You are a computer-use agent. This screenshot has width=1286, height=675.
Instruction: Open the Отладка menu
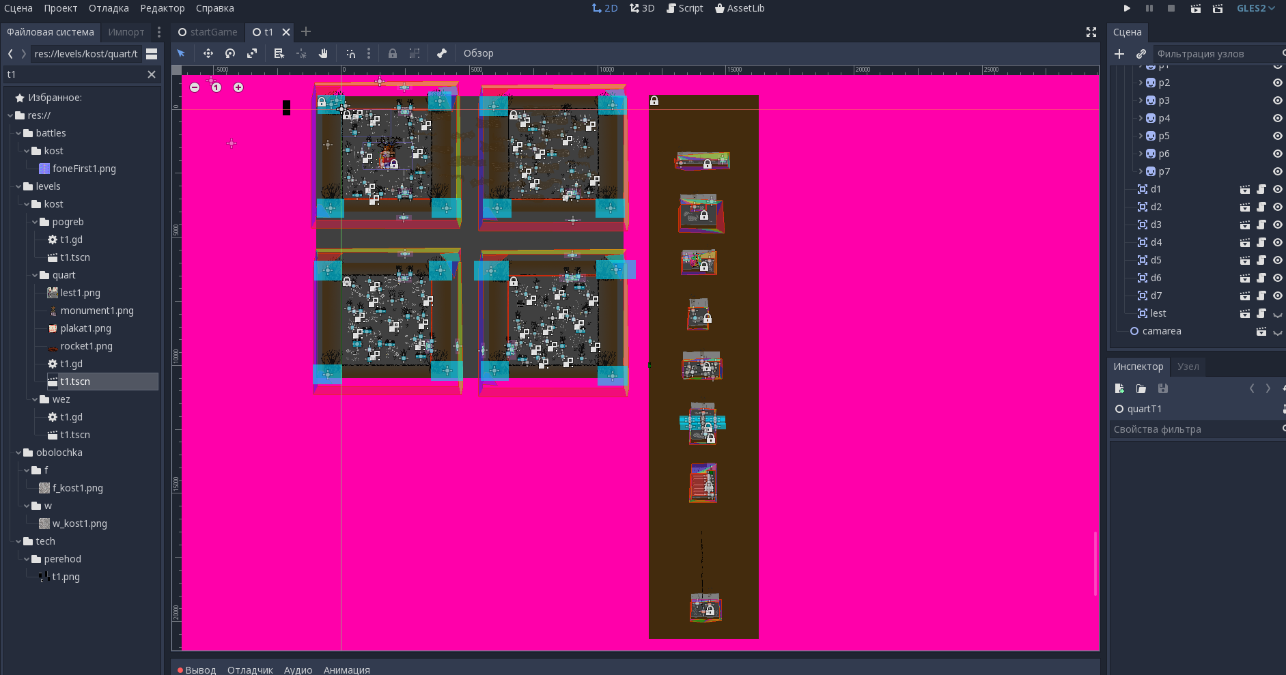(x=109, y=8)
